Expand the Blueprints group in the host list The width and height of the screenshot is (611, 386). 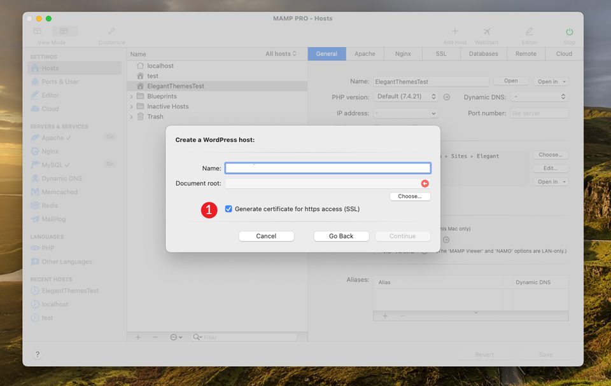click(132, 96)
